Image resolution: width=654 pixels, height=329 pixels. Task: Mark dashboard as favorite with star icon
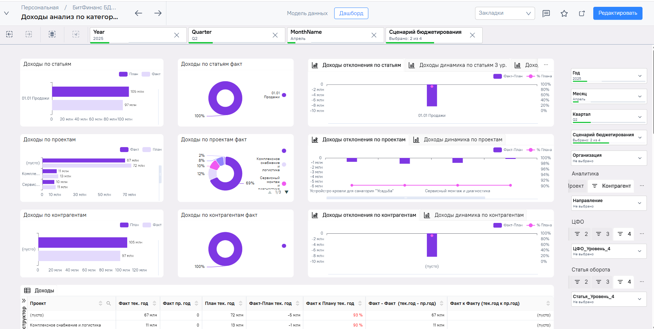(564, 14)
